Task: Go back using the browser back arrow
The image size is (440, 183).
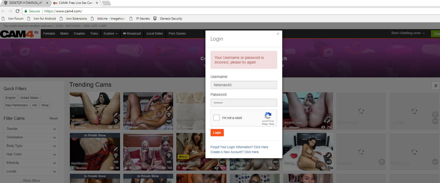Action: coord(3,11)
